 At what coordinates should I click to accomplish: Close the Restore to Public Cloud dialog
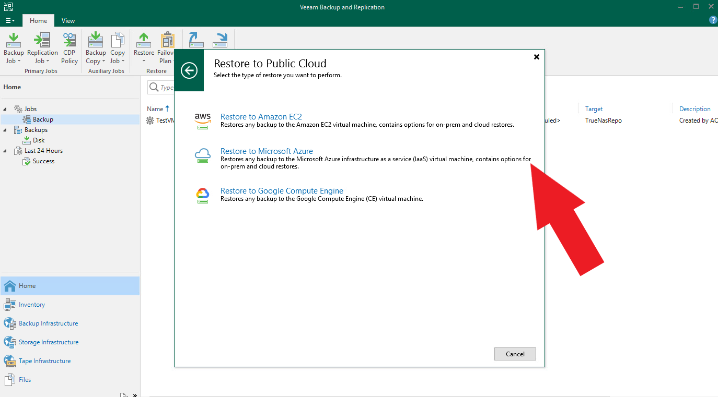(x=537, y=57)
